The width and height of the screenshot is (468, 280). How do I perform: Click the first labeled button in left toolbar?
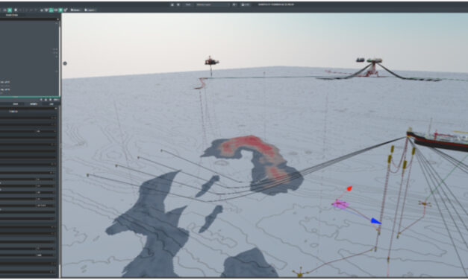pyautogui.click(x=75, y=10)
